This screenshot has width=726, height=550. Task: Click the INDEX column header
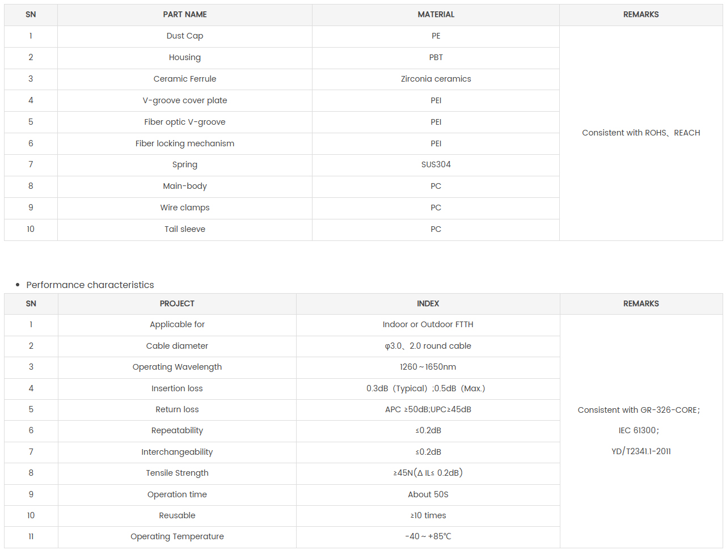[x=428, y=304]
